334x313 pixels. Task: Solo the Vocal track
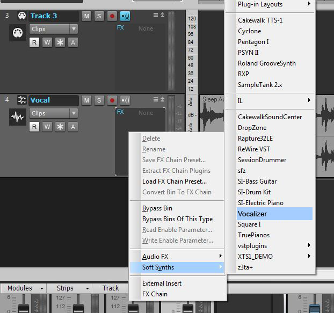(99, 100)
